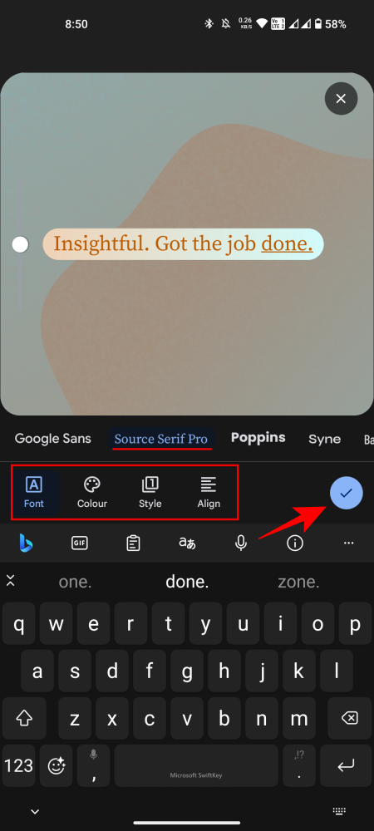This screenshot has width=374, height=831.
Task: Tap the enter return key
Action: coord(346,765)
